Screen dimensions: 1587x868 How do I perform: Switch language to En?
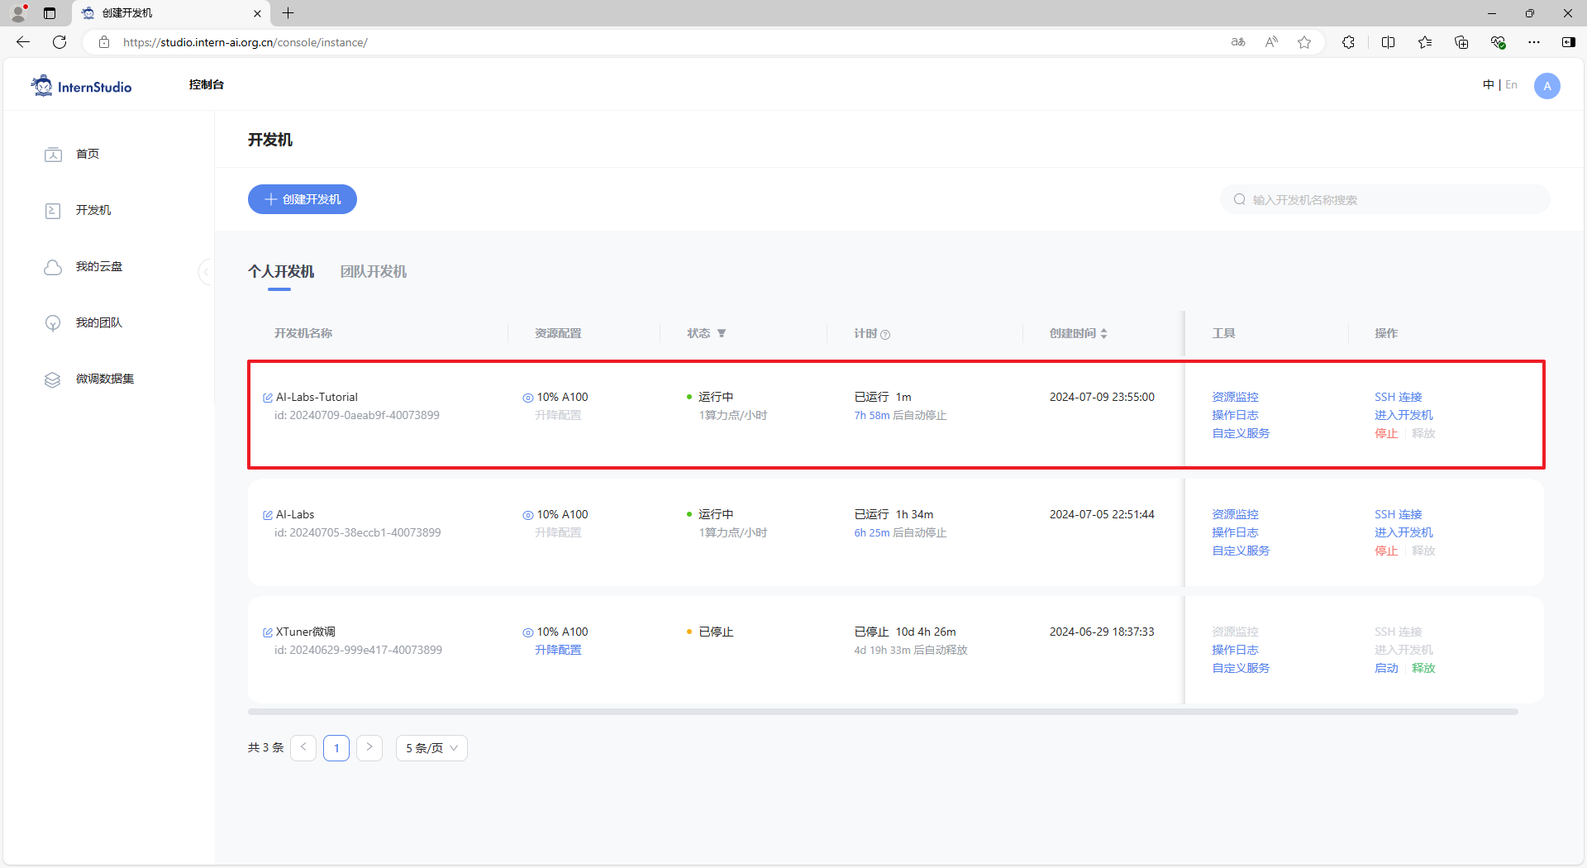pos(1511,84)
